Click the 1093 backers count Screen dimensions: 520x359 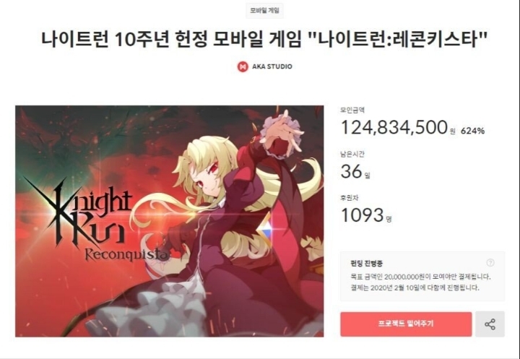(x=362, y=215)
